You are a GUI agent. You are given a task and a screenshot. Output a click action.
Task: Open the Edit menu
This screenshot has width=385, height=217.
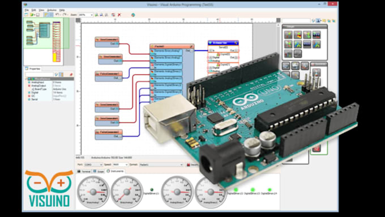34,10
